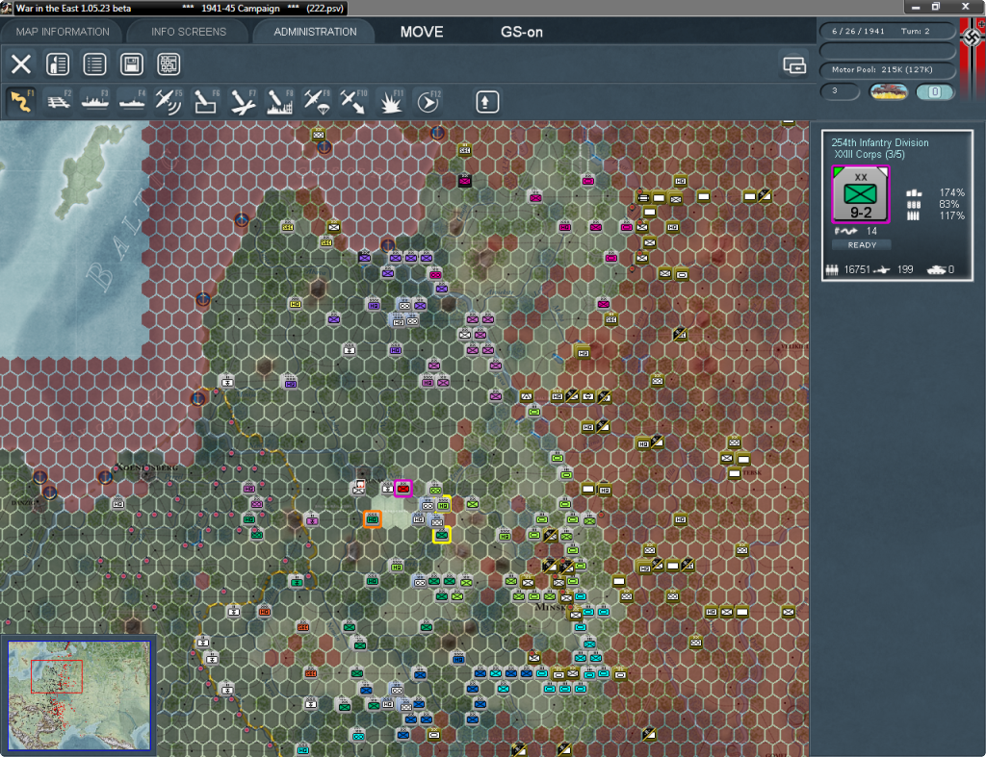Select the F7 bomb airfield icon

pos(243,102)
